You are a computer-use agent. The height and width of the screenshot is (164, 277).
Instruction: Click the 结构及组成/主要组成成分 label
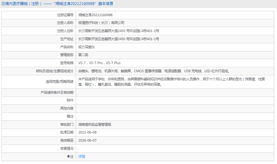(x=55, y=71)
